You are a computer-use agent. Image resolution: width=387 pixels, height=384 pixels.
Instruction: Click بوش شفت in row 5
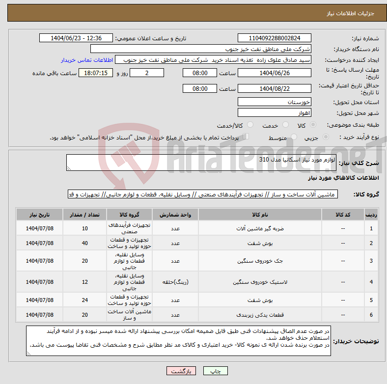click(260, 300)
